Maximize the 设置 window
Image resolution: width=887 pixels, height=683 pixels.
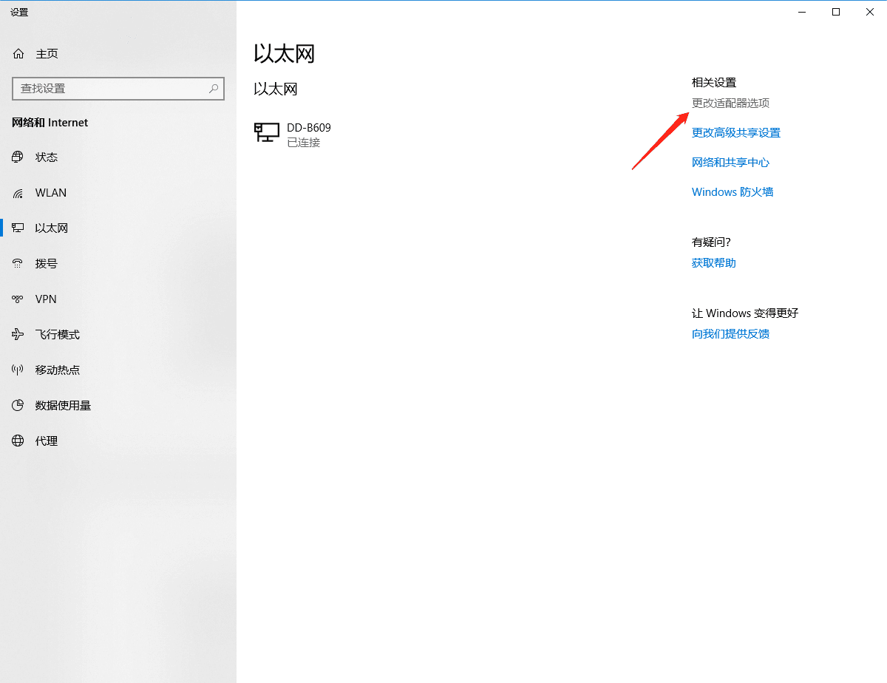(836, 12)
